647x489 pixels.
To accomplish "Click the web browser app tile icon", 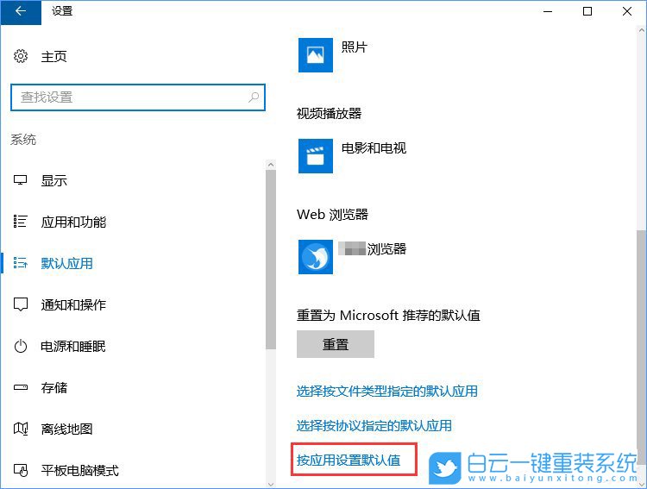I will tap(316, 257).
